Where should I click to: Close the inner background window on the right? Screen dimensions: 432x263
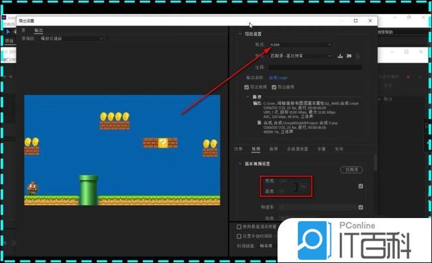421,52
